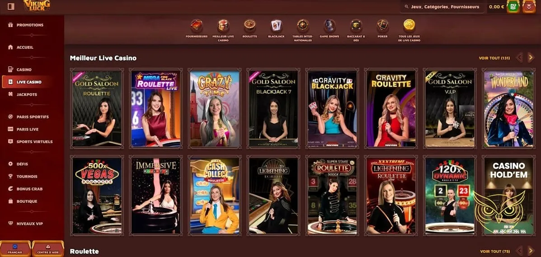Launch the Gravity Blackjack game

332,109
